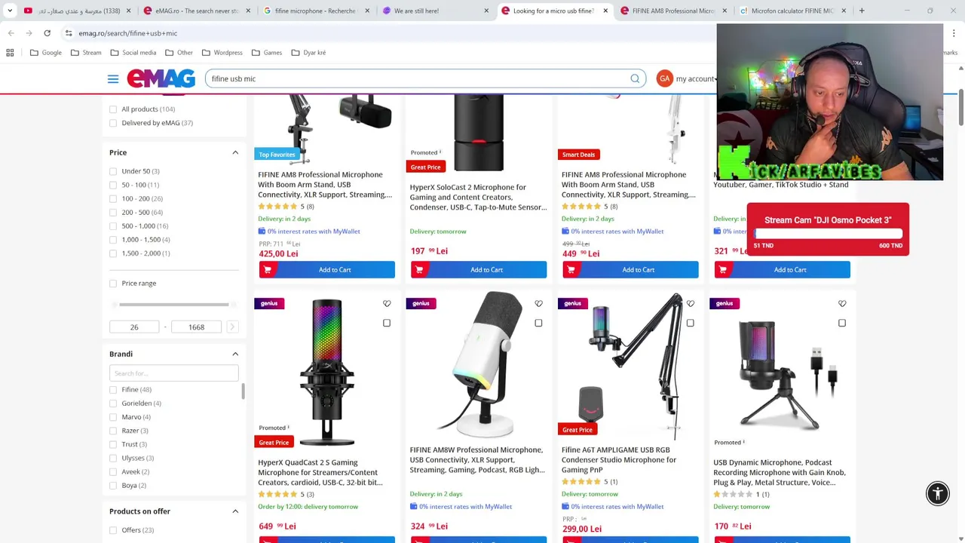Check the All products filter
This screenshot has height=543, width=965.
coord(113,109)
